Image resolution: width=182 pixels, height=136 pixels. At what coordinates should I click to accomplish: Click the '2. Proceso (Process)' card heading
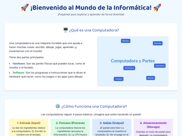pos(70,123)
